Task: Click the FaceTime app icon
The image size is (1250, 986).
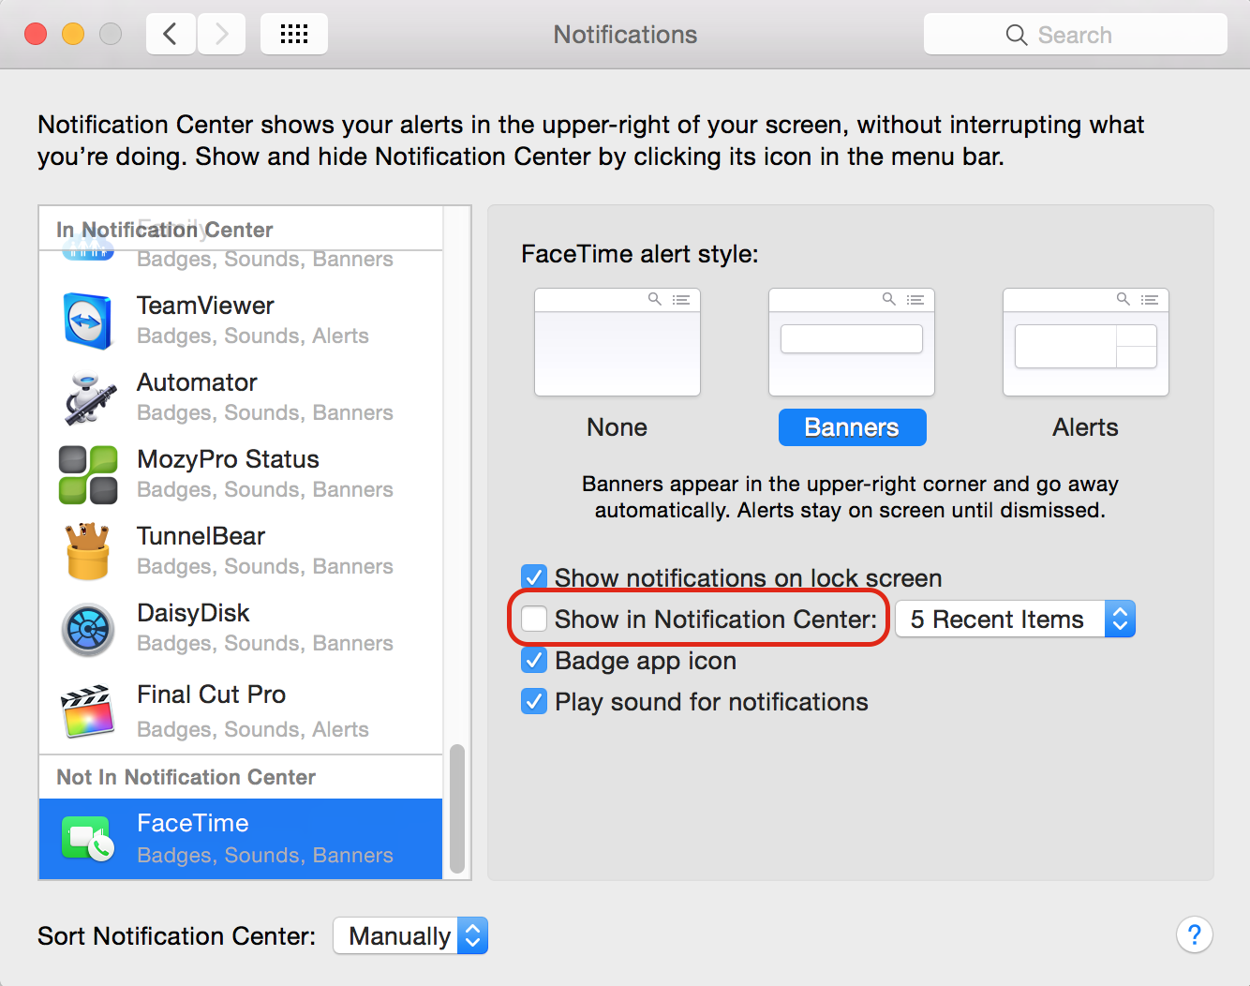Action: point(88,839)
